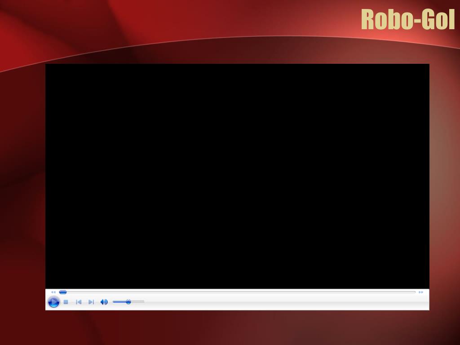Skip to the next track

point(91,302)
